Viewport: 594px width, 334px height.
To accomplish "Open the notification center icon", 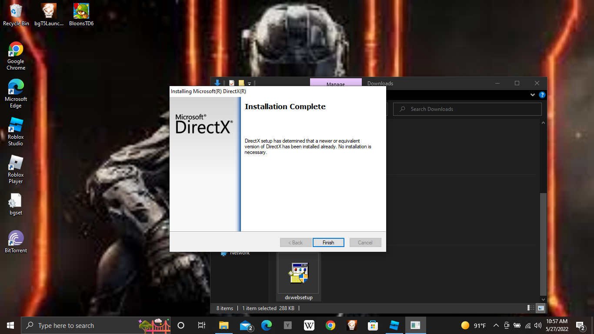I will [580, 325].
